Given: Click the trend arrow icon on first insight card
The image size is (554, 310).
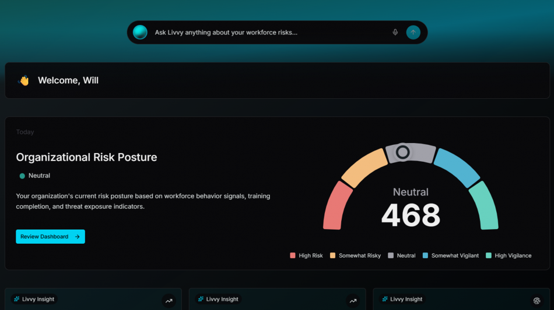Looking at the screenshot, I should click(x=169, y=301).
